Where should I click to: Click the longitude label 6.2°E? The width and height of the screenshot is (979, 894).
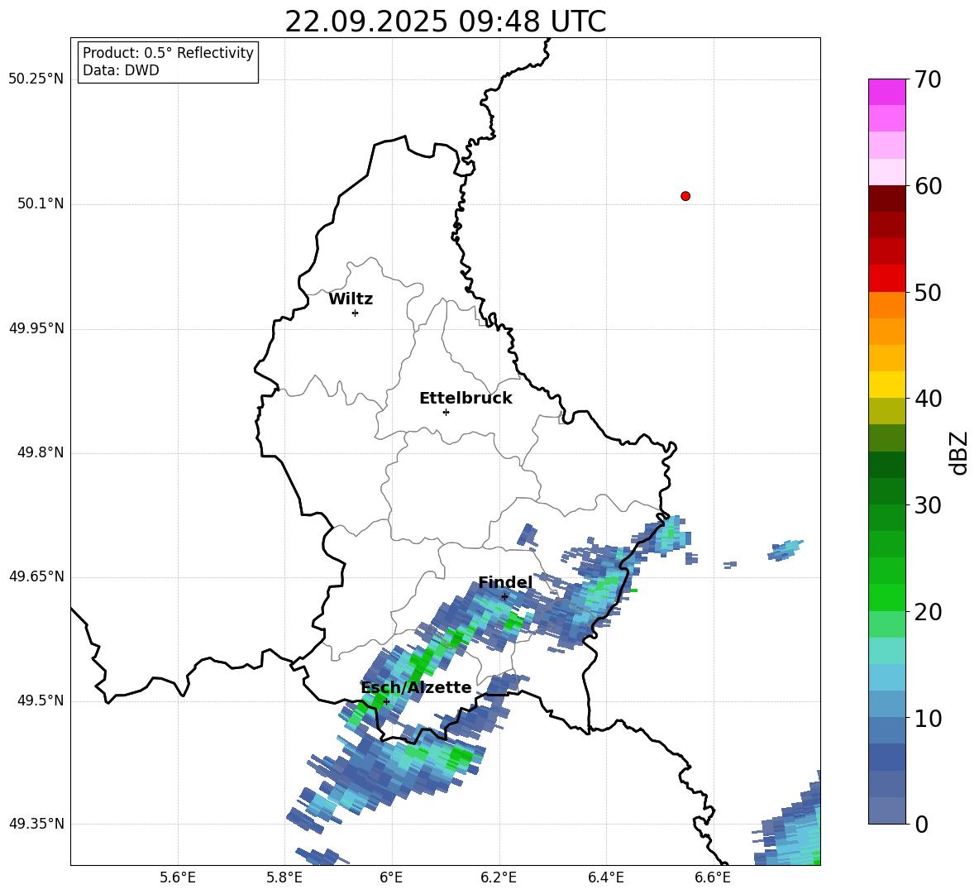tap(499, 877)
